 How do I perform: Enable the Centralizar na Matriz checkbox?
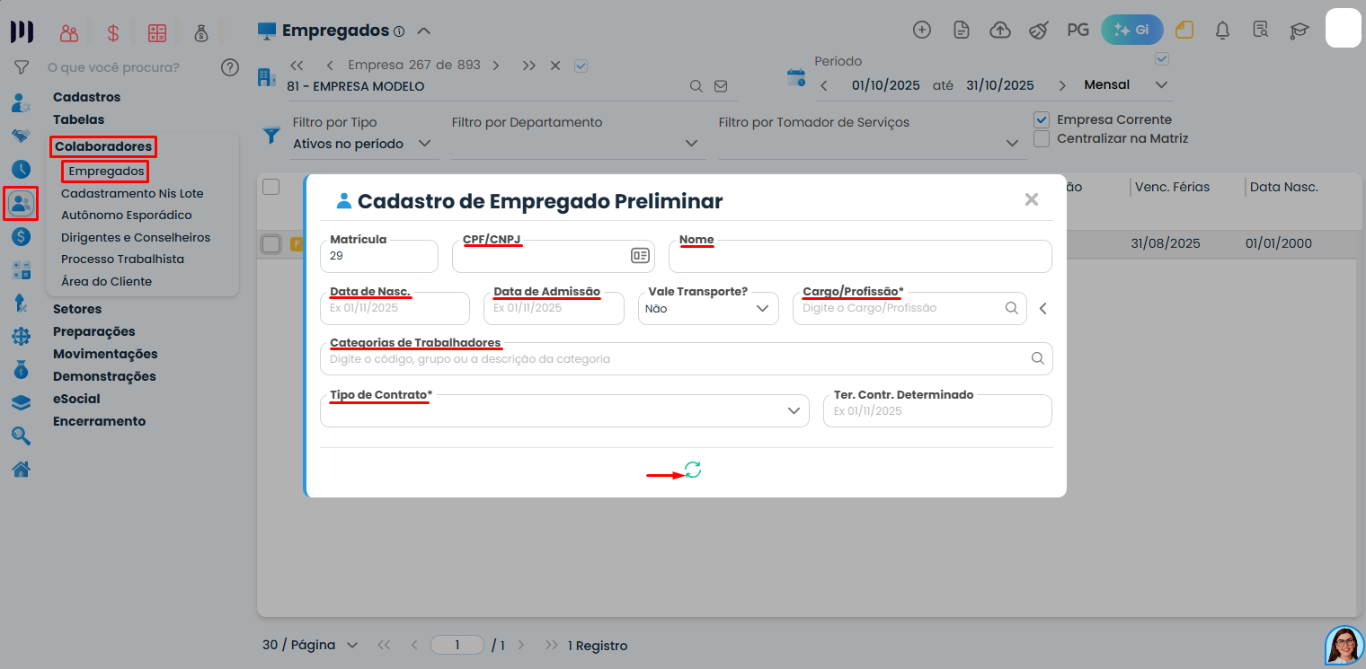tap(1041, 138)
